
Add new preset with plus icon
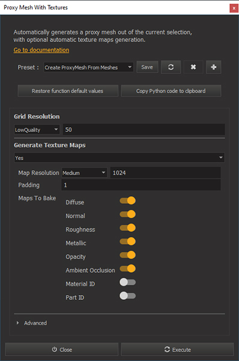(x=213, y=67)
